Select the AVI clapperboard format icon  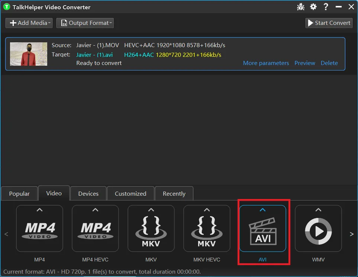coord(262,232)
